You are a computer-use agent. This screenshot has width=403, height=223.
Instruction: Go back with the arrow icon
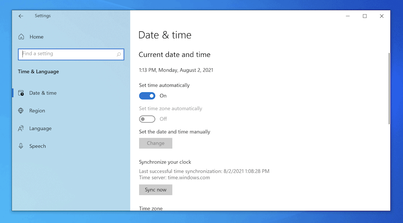point(21,16)
